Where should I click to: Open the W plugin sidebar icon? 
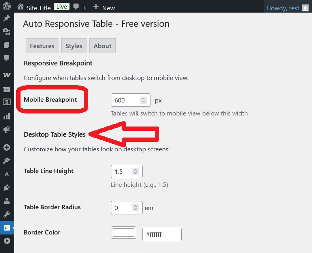7,75
